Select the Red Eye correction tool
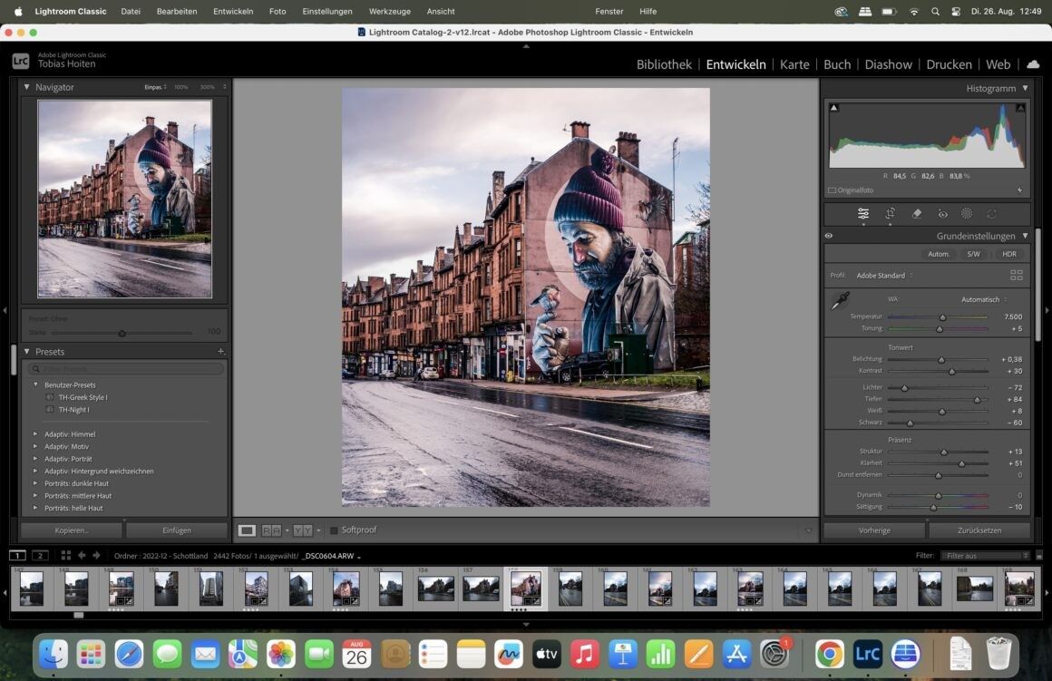This screenshot has height=681, width=1052. [942, 214]
